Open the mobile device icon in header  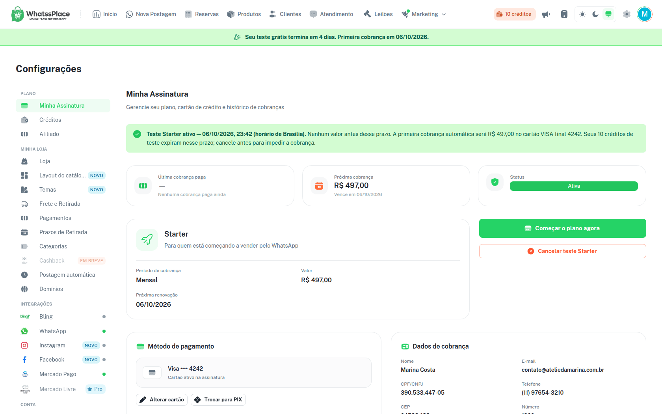pos(564,14)
